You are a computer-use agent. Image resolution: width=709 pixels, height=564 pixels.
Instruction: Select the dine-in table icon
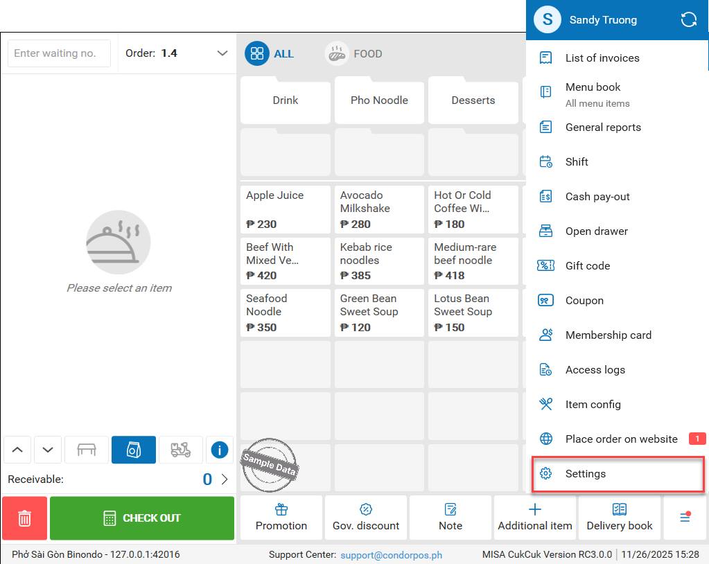[x=87, y=450]
